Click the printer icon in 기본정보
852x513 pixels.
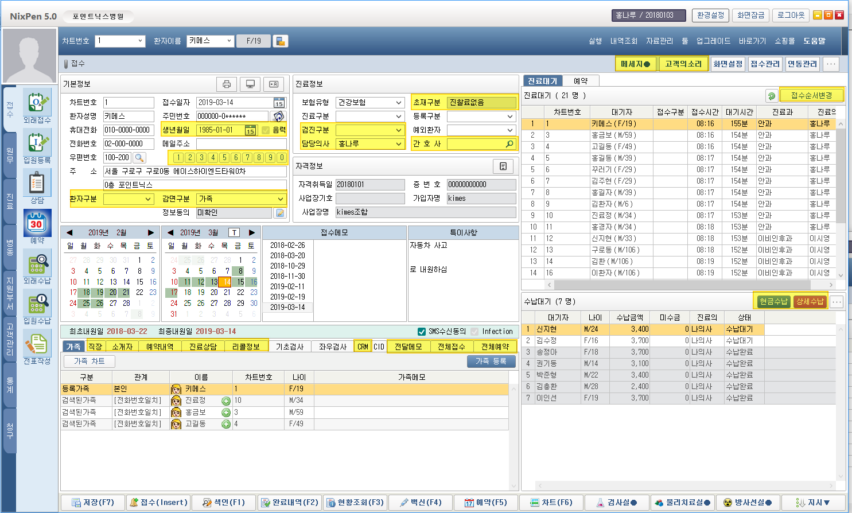(x=227, y=84)
